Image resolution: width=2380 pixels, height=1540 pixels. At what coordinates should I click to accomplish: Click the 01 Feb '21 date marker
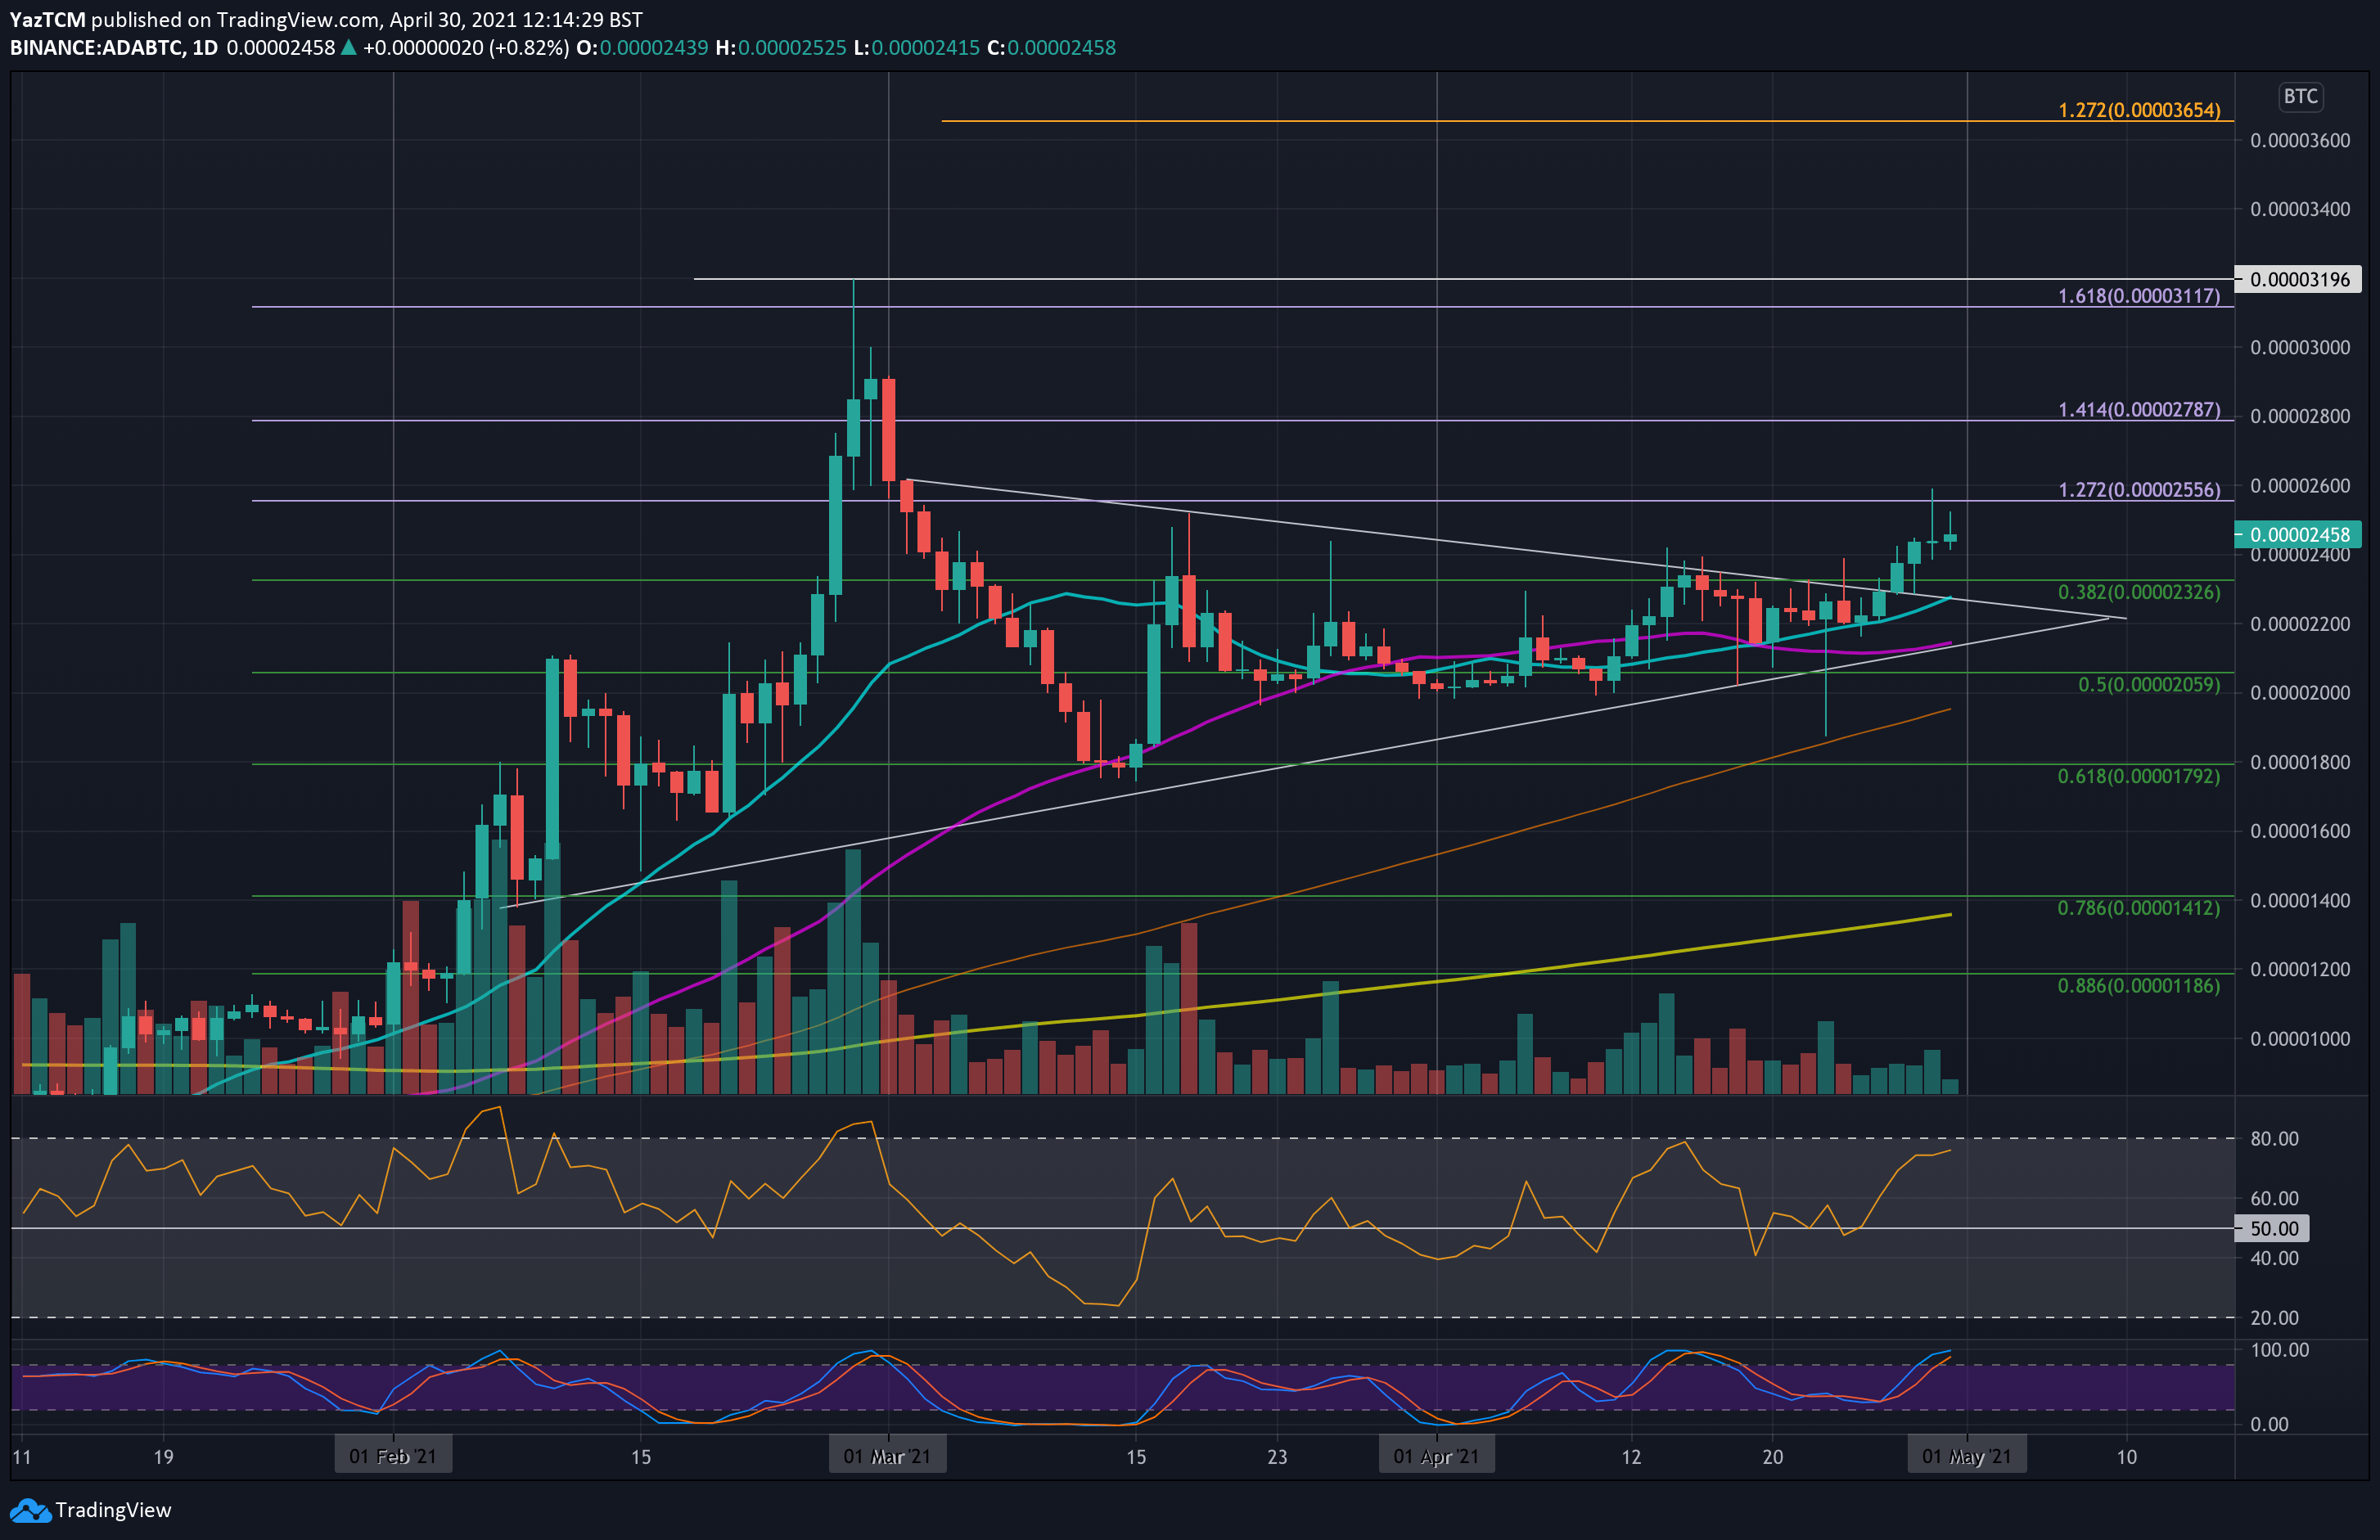[x=393, y=1456]
